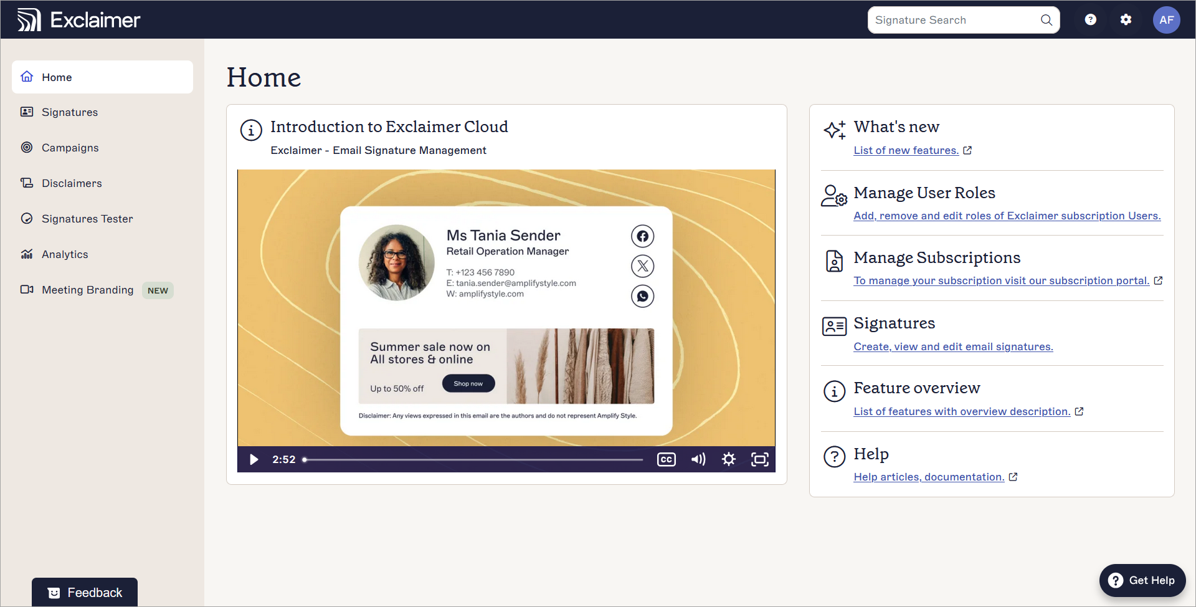Open Campaigns from the sidebar
The height and width of the screenshot is (607, 1196).
70,148
